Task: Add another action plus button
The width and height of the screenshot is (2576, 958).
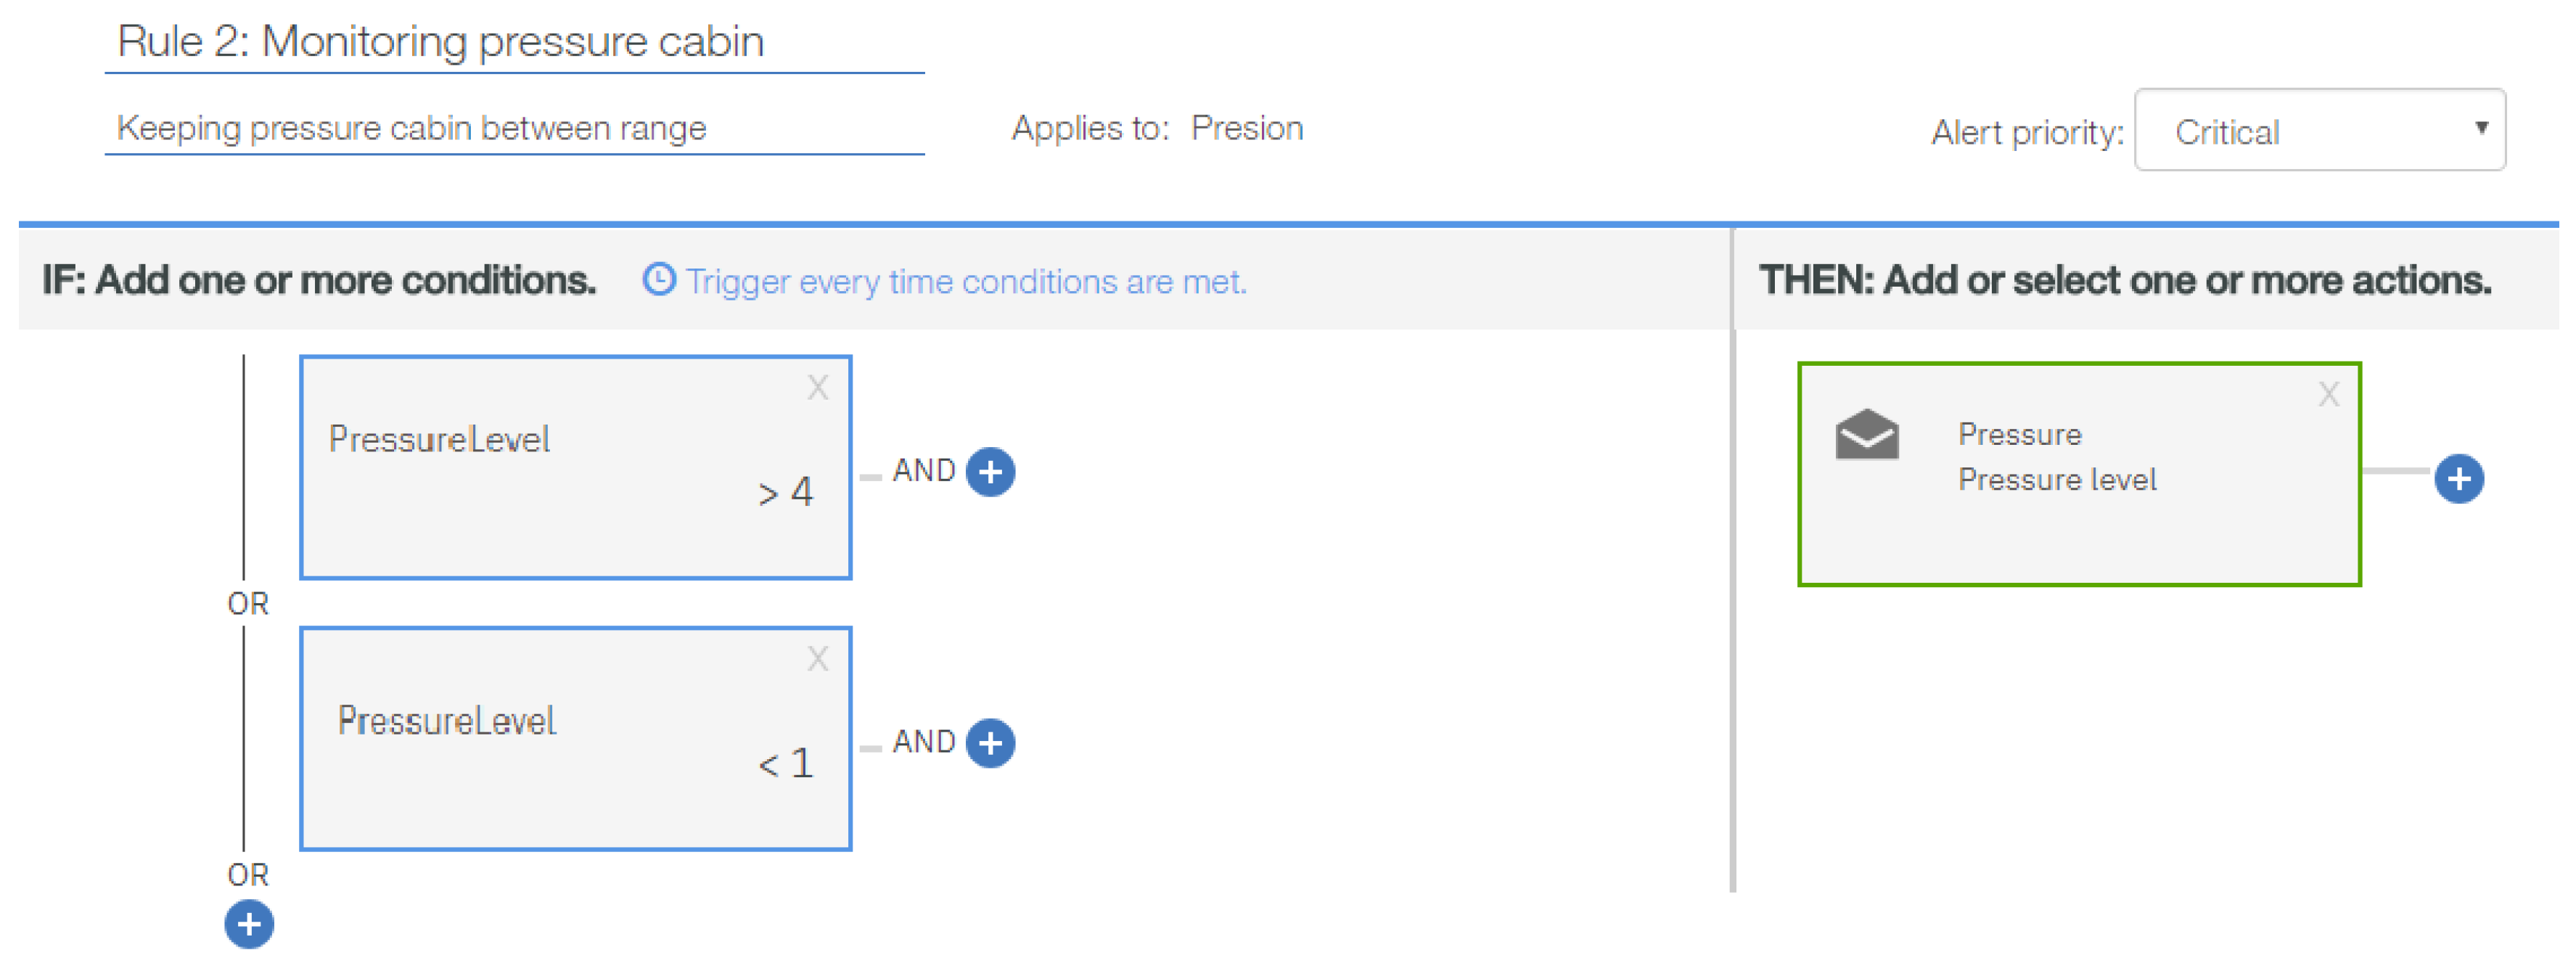Action: [x=2458, y=479]
